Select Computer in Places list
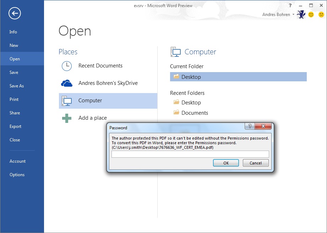 (x=108, y=101)
